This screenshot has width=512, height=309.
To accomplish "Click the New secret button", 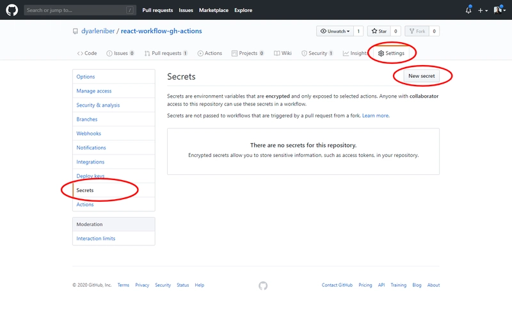I will (422, 76).
